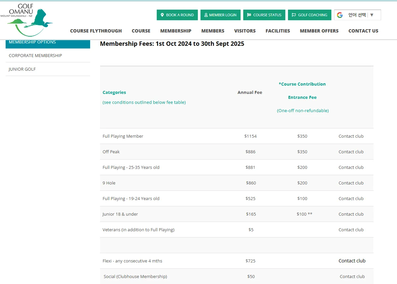
Task: Open the Membership navigation menu
Action: [x=176, y=31]
